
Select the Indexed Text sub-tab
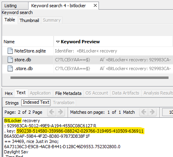pos(36,103)
